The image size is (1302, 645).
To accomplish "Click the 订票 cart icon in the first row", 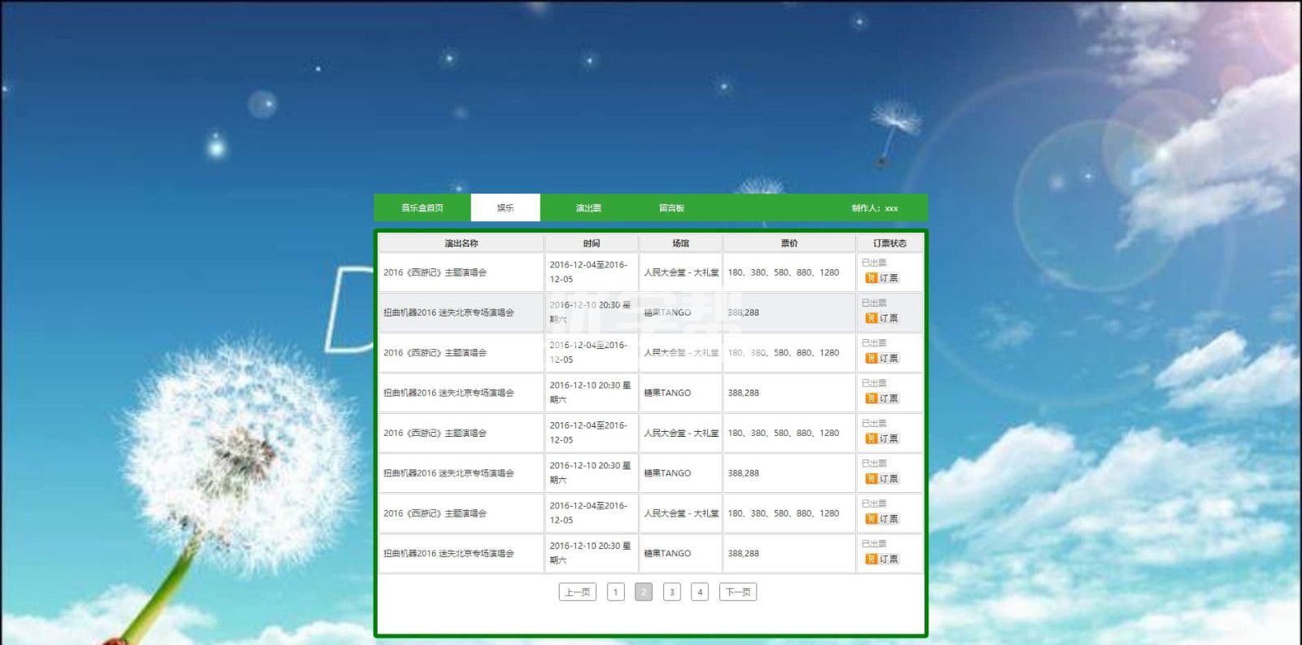I will coord(871,278).
